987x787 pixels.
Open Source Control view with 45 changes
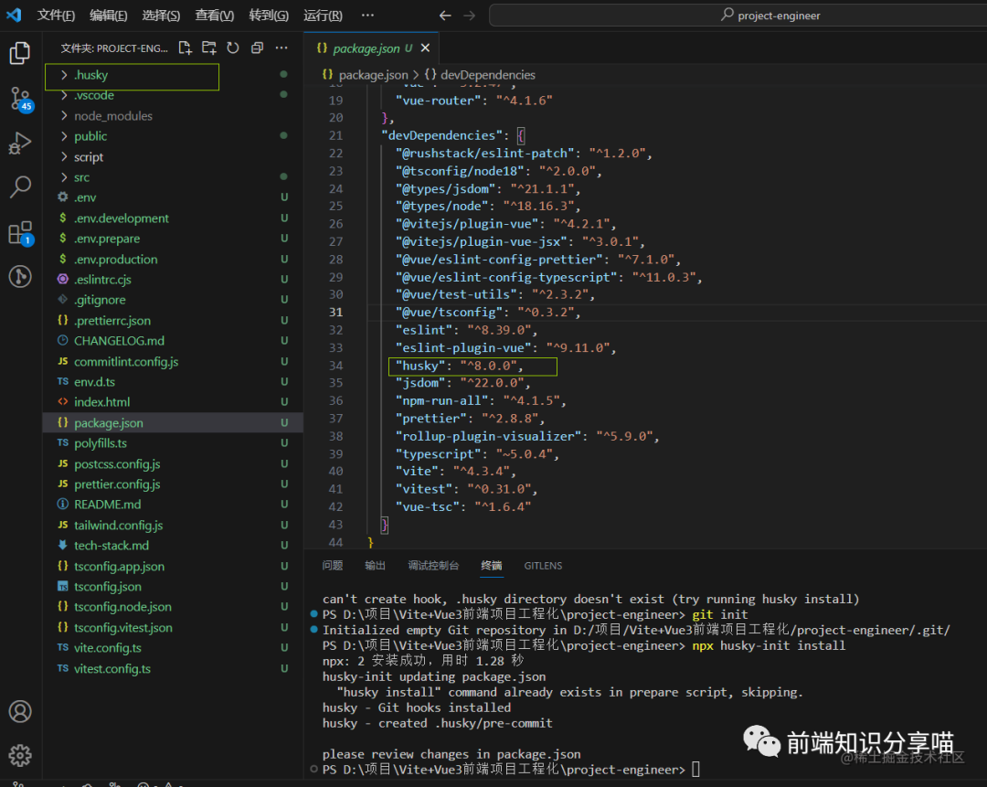[x=21, y=99]
